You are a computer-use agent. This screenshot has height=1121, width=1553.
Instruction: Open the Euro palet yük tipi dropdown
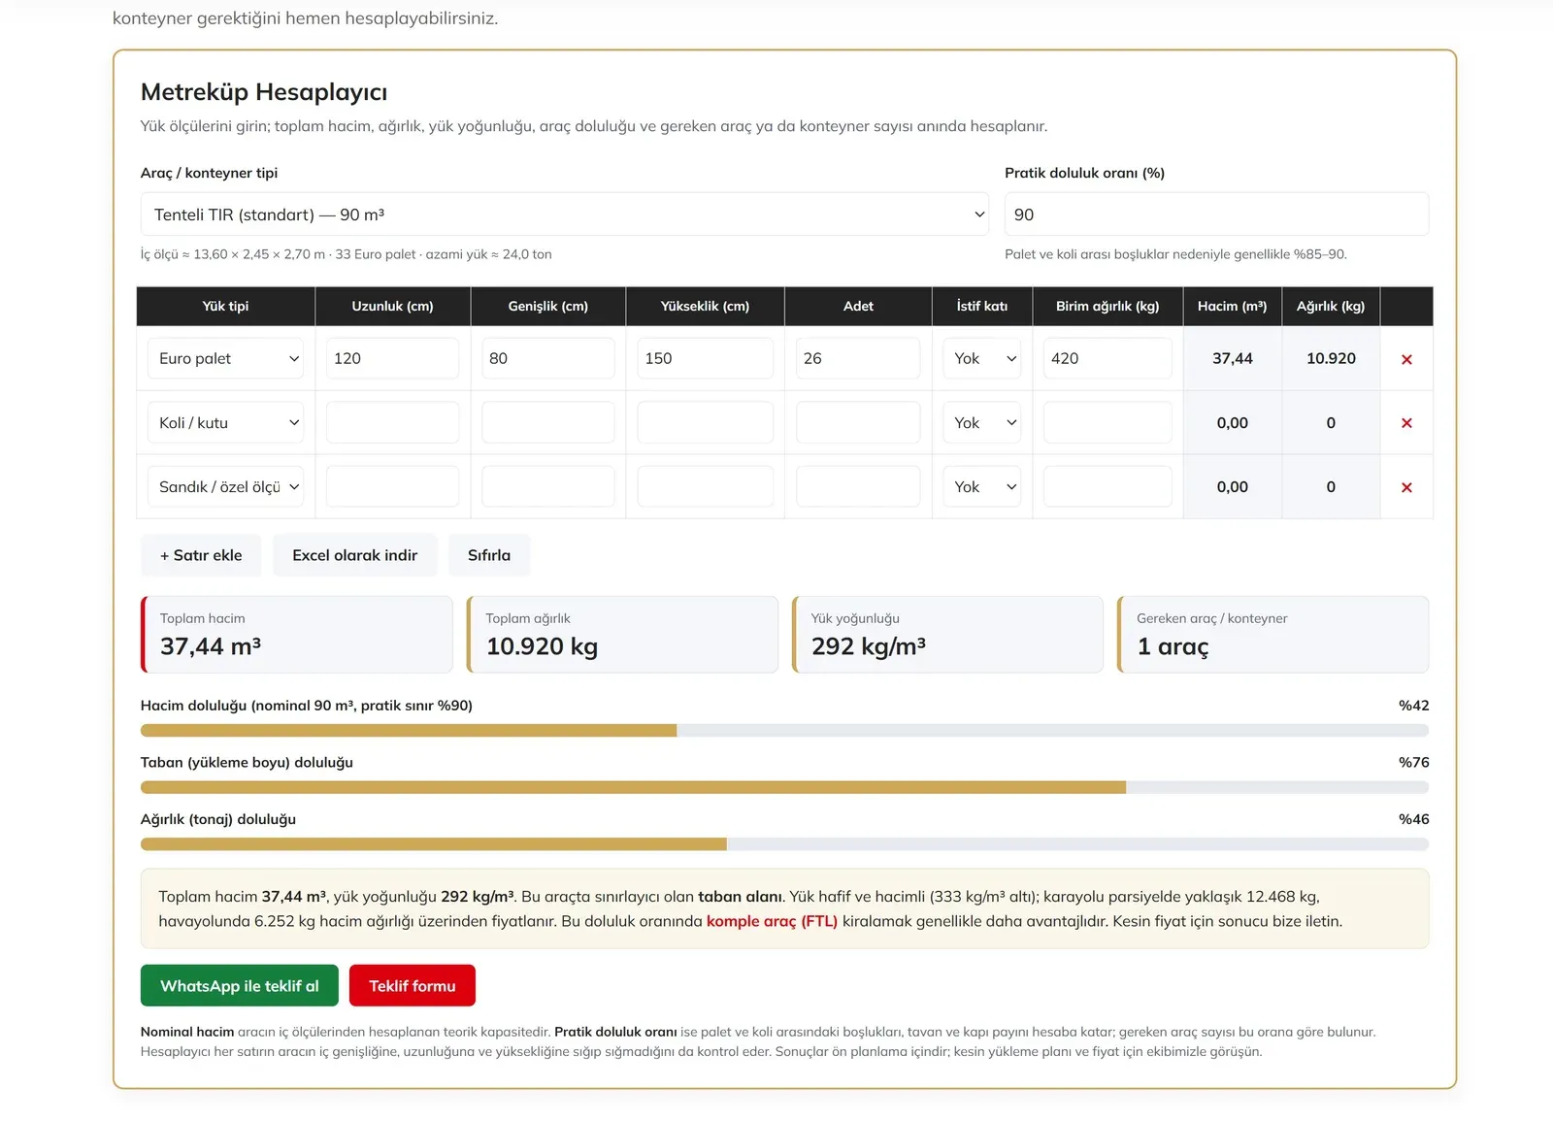225,358
